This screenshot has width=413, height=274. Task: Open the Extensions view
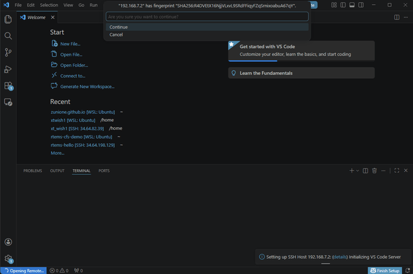click(x=8, y=85)
